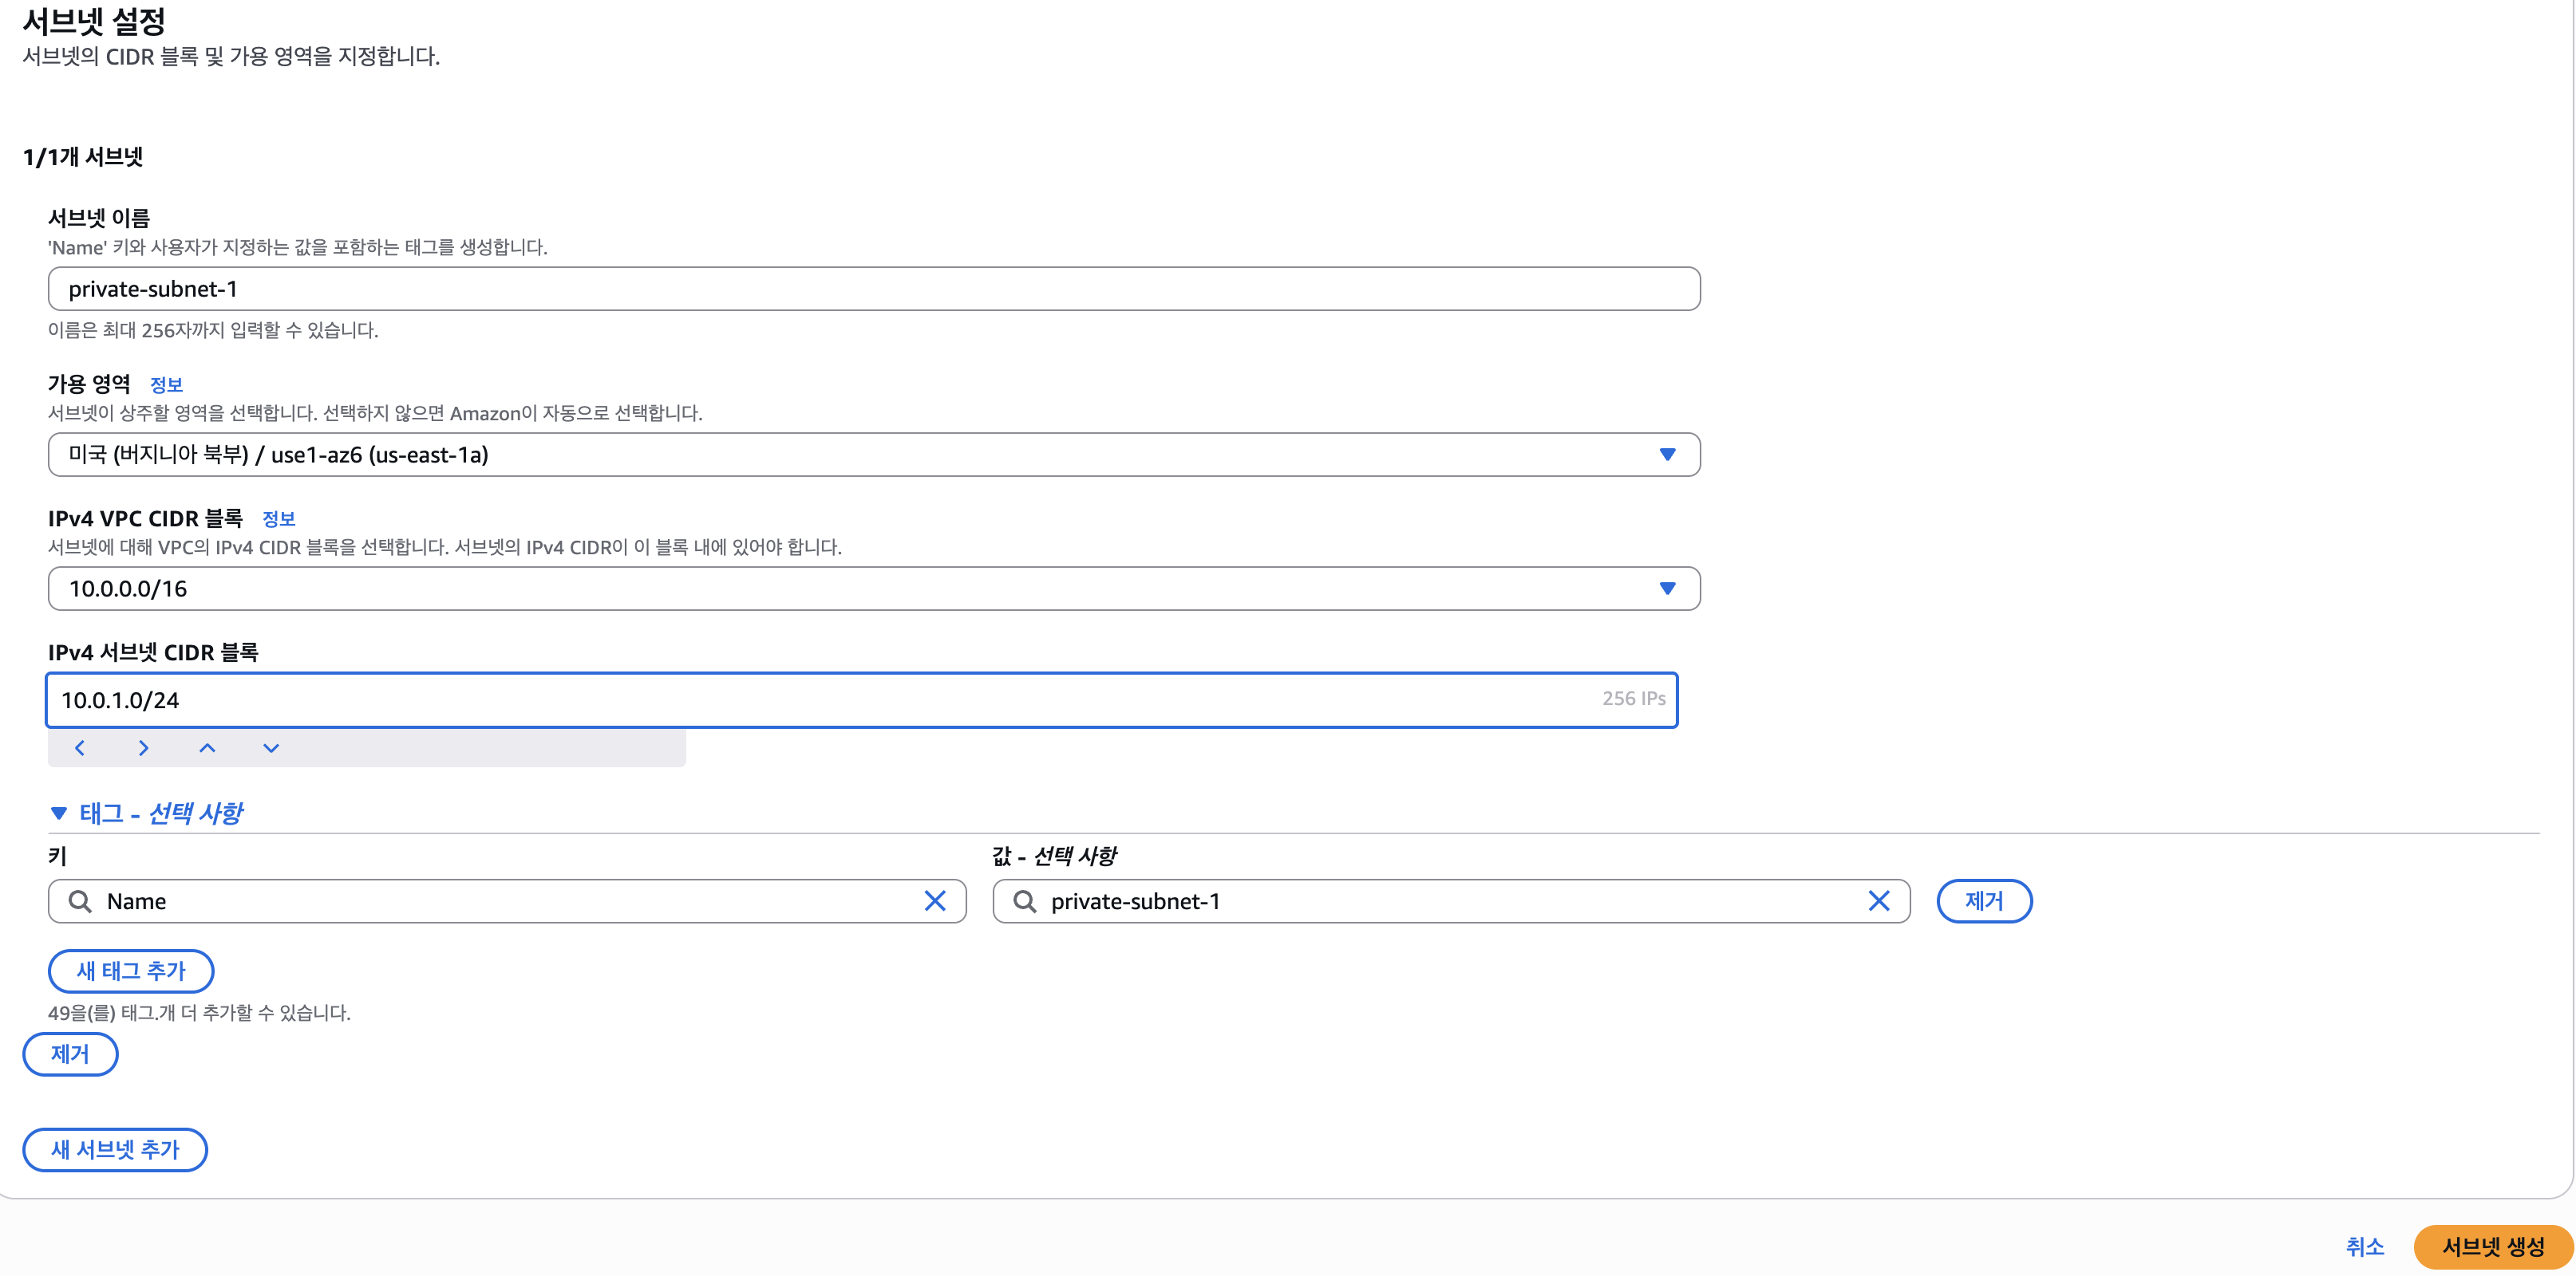Clear the Name tag key field with the X
Viewport: 2576px width, 1276px height.
click(935, 901)
